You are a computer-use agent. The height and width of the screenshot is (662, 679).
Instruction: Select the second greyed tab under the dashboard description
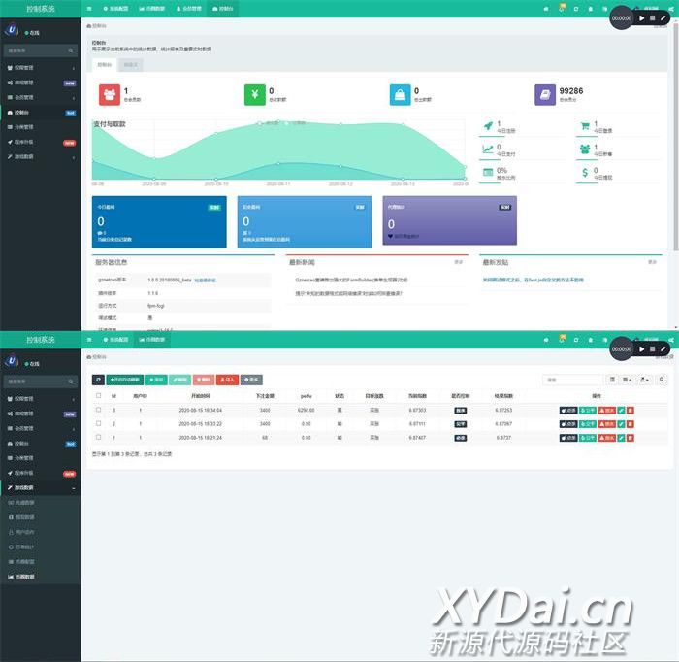pyautogui.click(x=131, y=65)
